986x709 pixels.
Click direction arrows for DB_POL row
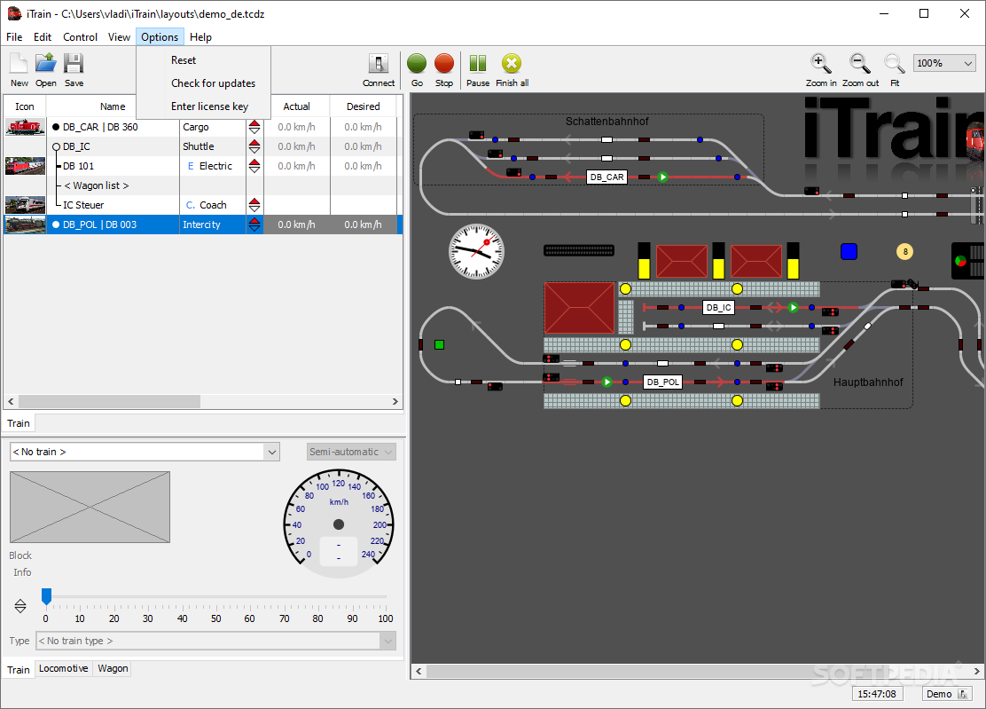click(x=254, y=225)
